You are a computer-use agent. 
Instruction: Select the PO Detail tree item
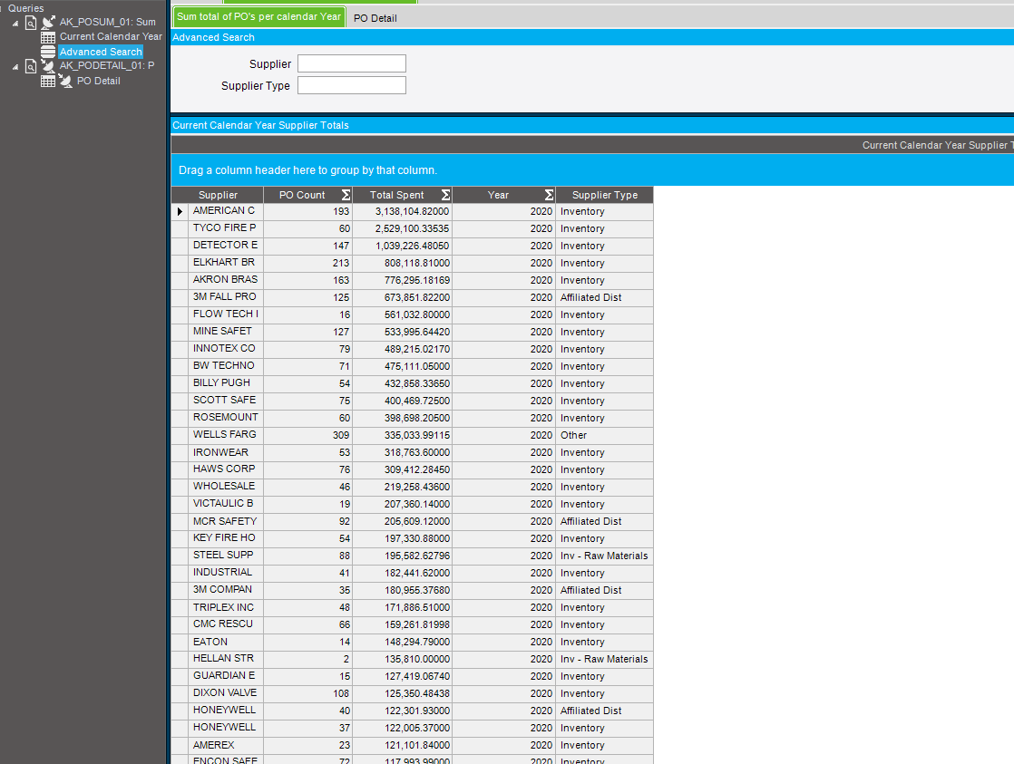98,81
